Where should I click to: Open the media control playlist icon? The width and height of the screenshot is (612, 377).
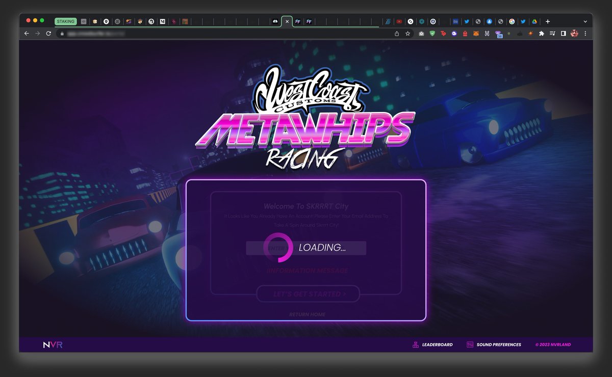552,33
